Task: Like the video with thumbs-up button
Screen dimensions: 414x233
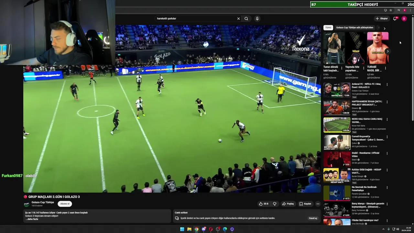Action: 264,204
